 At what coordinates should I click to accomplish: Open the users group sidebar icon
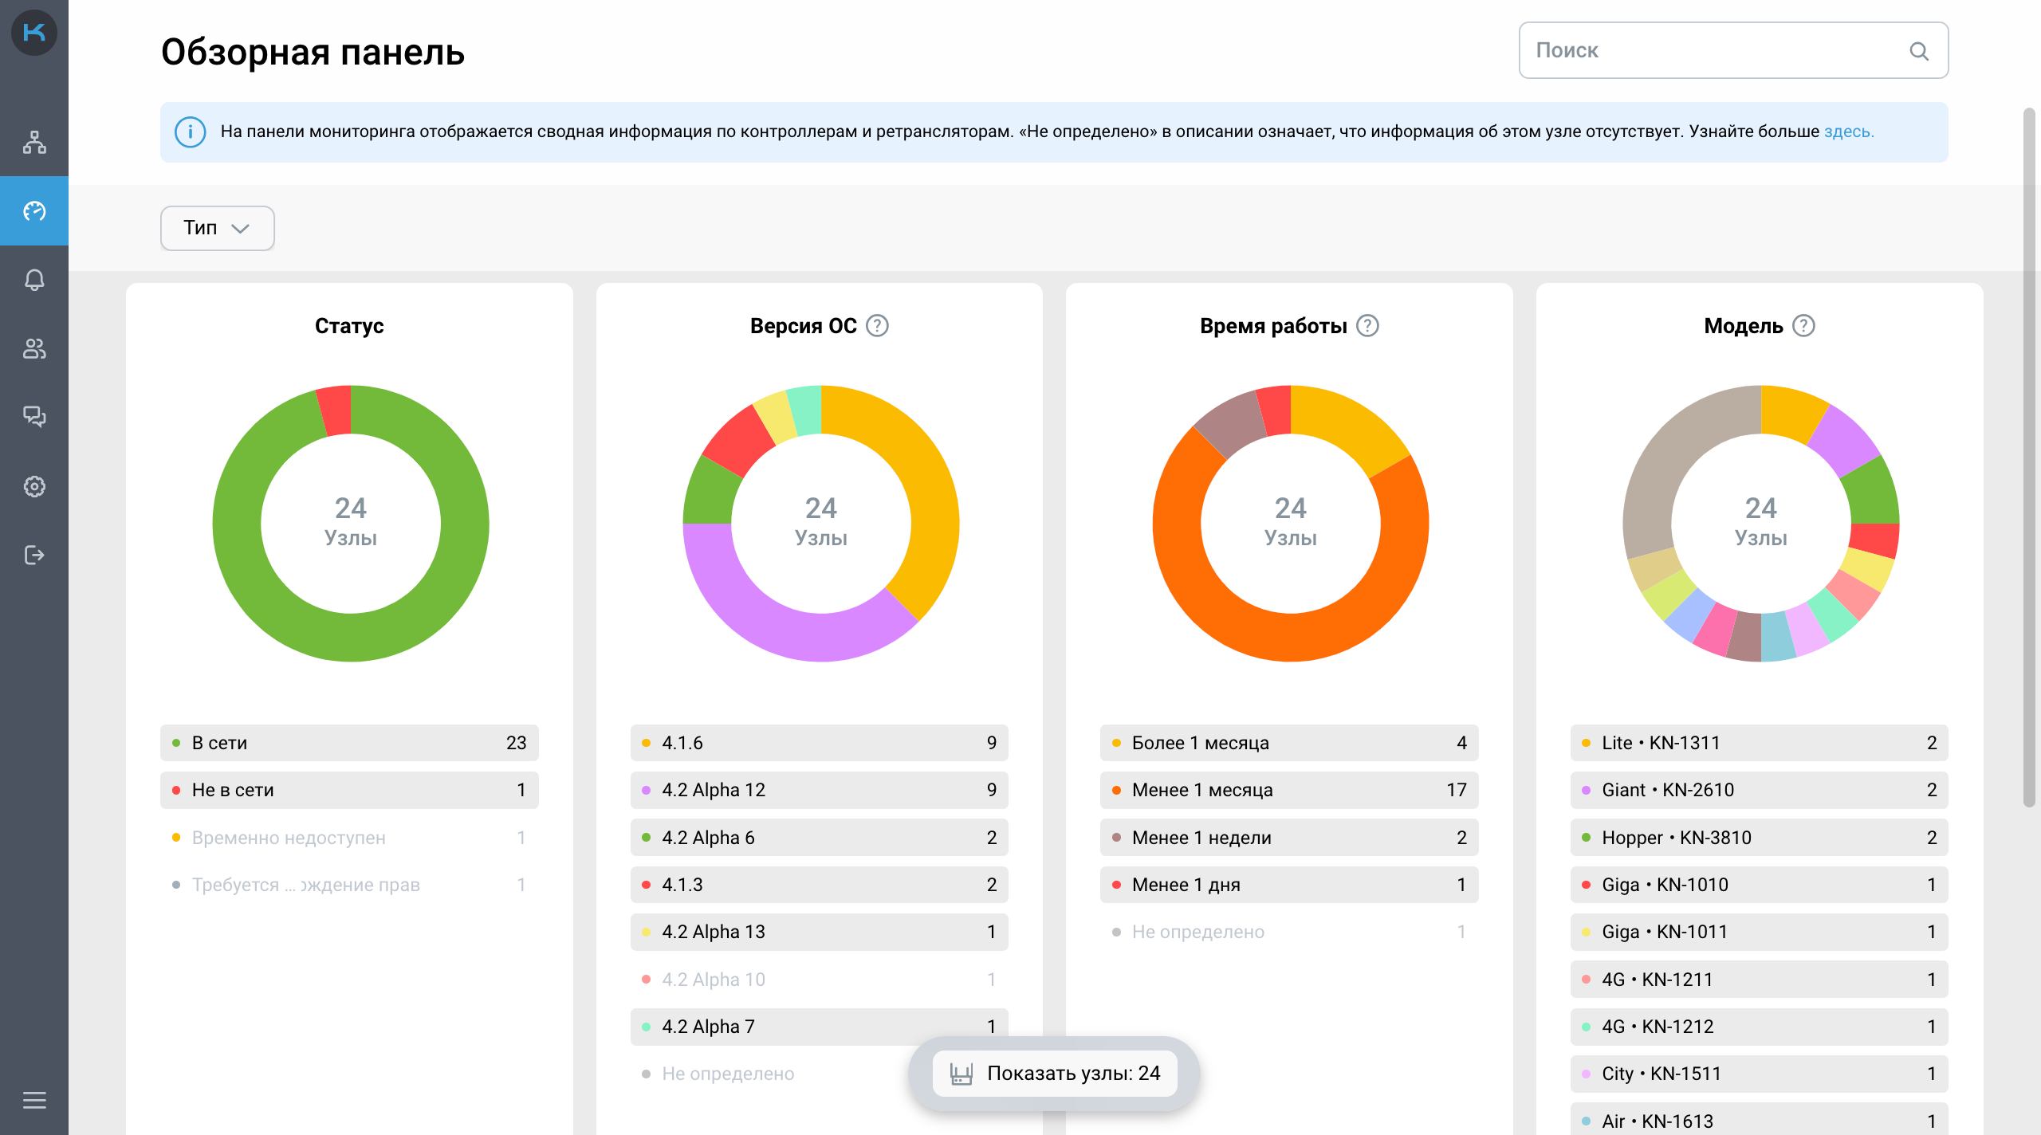tap(34, 348)
